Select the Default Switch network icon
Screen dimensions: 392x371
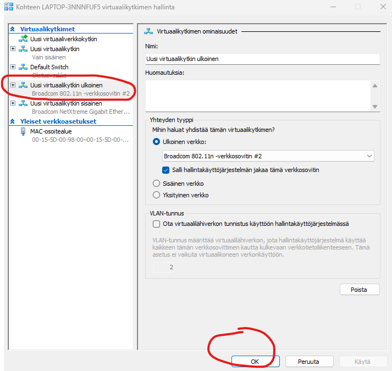(23, 67)
